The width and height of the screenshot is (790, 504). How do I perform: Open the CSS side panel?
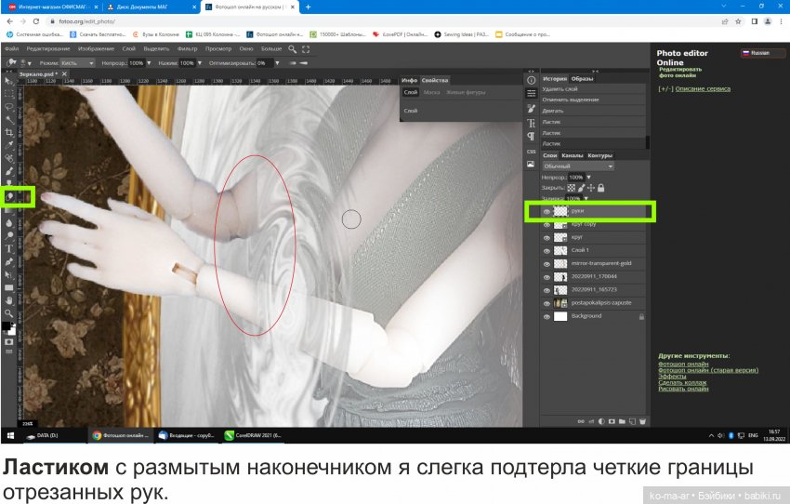[x=531, y=152]
